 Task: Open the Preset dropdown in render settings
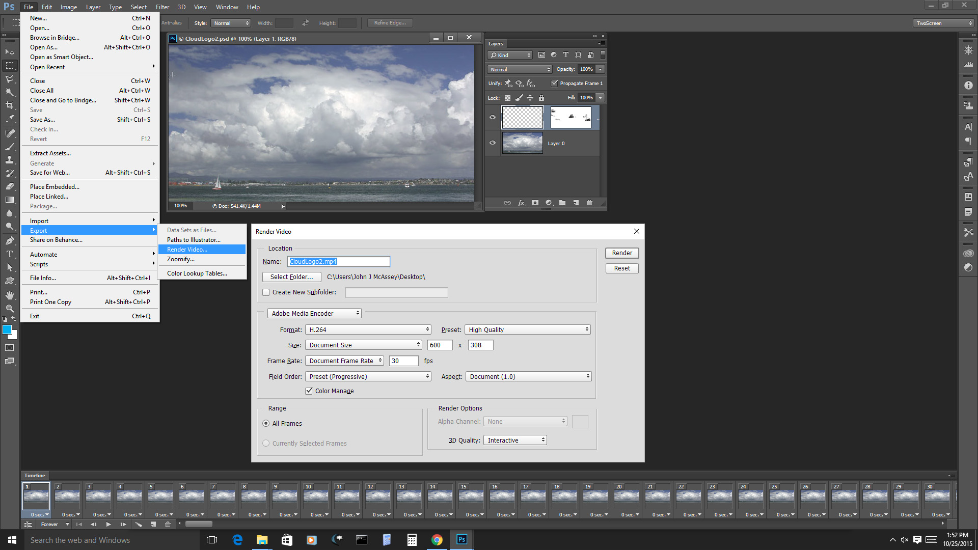point(526,329)
